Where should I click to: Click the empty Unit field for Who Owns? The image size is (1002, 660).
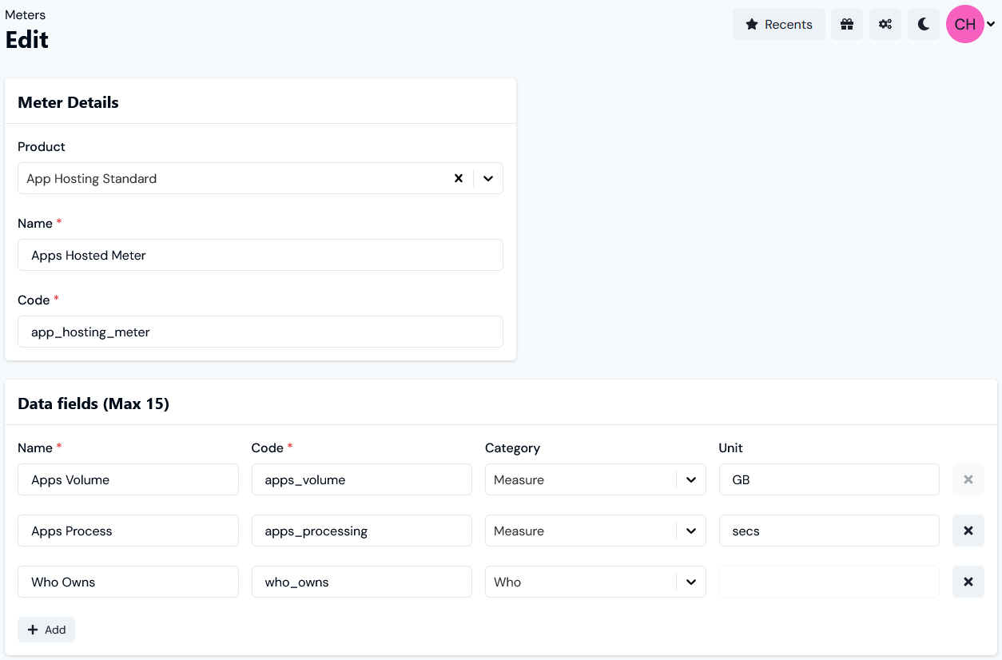829,582
